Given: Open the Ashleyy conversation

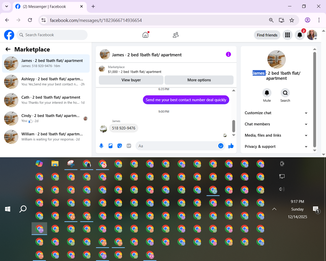Looking at the screenshot, I should pos(46,82).
